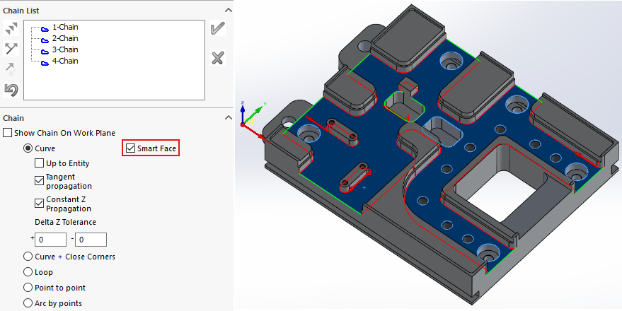Screen dimensions: 622x311
Task: Click the coordinate system triad in the viewport
Action: pos(253,119)
